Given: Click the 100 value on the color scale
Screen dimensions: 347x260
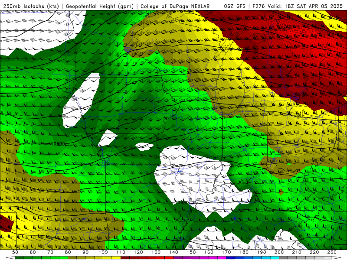Looking at the screenshot, I should tap(103, 252).
